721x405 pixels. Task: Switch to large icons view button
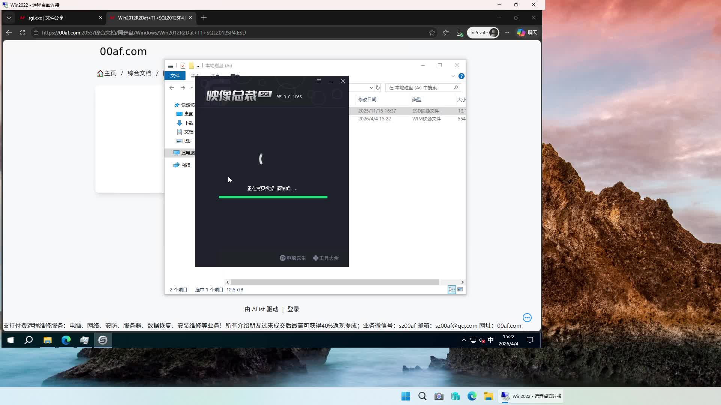click(x=460, y=289)
